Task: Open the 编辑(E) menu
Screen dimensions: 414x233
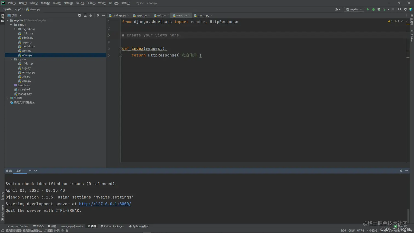Action: point(22,3)
